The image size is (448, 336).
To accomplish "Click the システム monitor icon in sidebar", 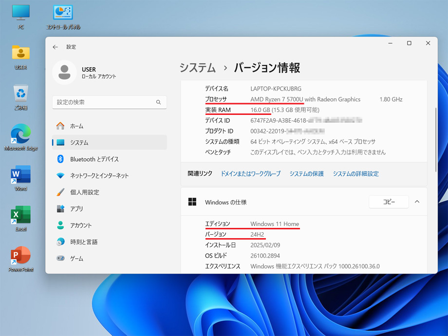I will (x=60, y=142).
